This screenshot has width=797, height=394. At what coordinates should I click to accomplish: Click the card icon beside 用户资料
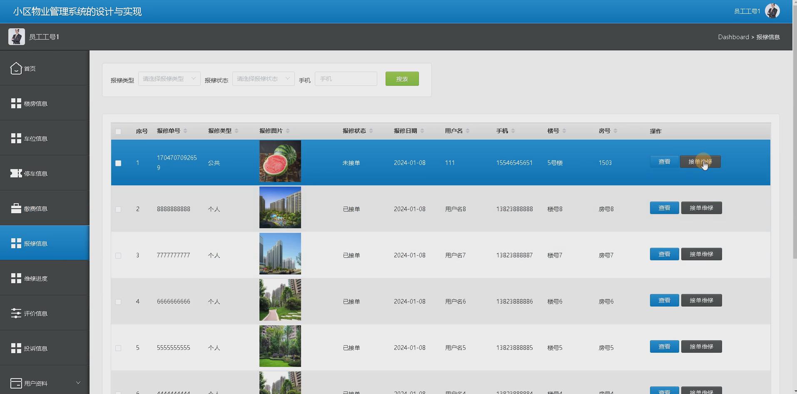tap(16, 383)
